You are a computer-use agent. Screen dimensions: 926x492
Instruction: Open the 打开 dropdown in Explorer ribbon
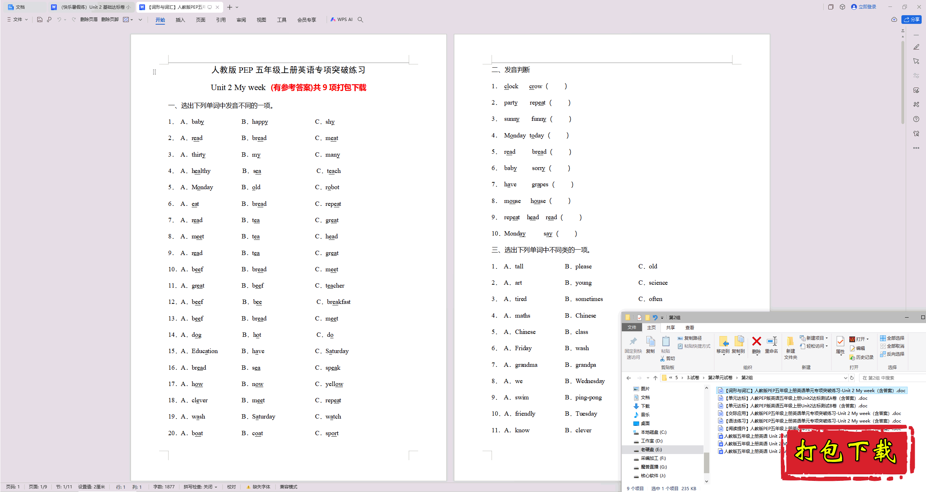pyautogui.click(x=867, y=339)
